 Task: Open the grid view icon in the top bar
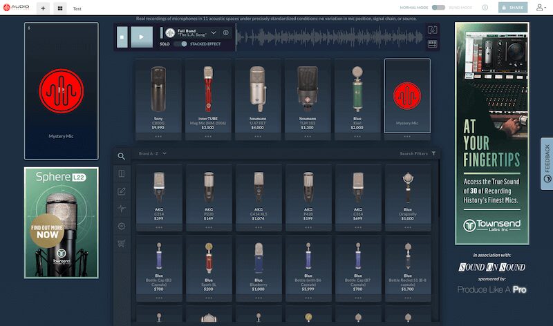pos(60,8)
